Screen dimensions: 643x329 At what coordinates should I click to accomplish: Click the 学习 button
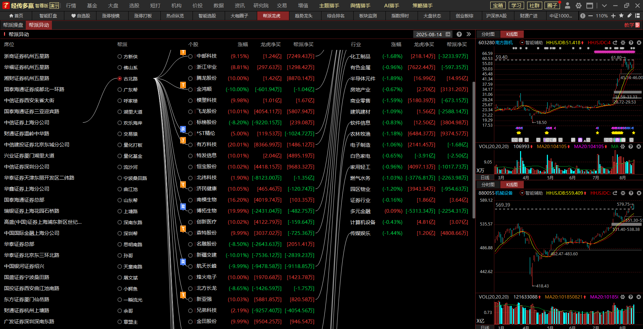click(516, 5)
